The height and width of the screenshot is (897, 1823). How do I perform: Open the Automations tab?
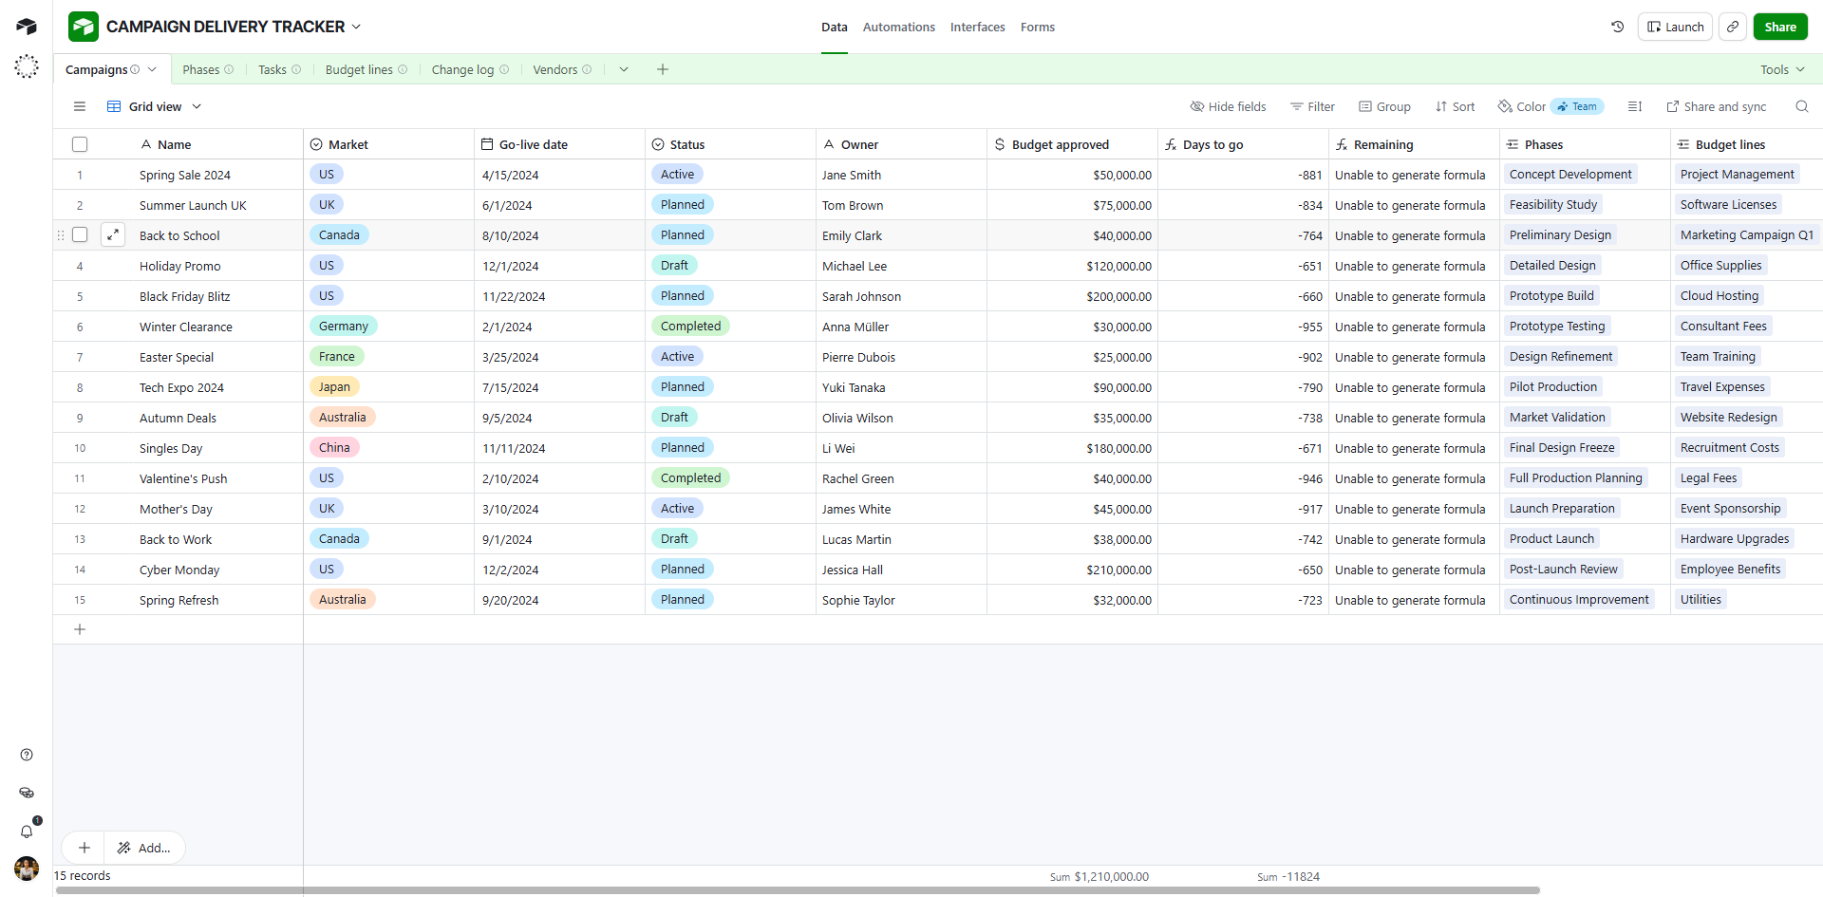(899, 27)
